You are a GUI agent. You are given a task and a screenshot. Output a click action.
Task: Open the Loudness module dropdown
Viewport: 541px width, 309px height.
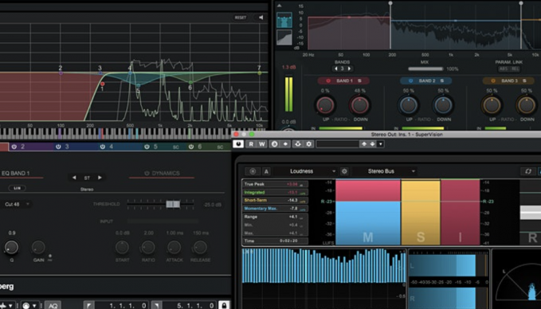click(x=306, y=171)
